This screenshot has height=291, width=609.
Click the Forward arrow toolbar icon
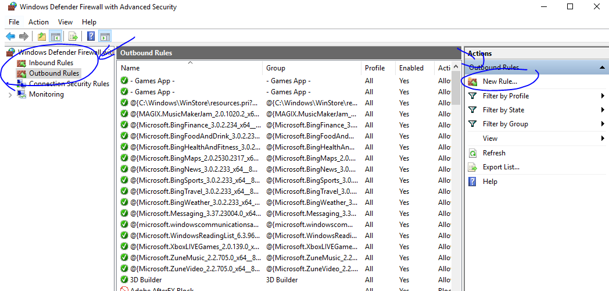[24, 37]
